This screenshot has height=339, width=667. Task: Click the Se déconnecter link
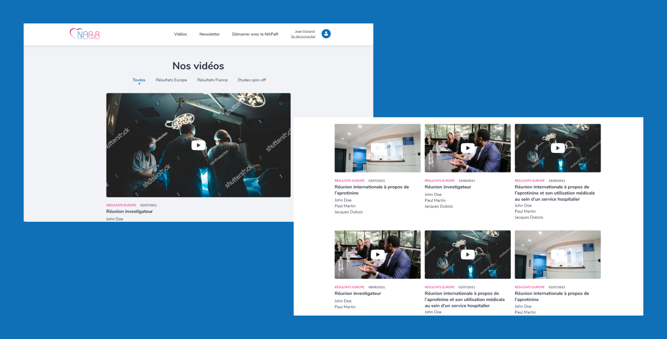[x=303, y=37]
